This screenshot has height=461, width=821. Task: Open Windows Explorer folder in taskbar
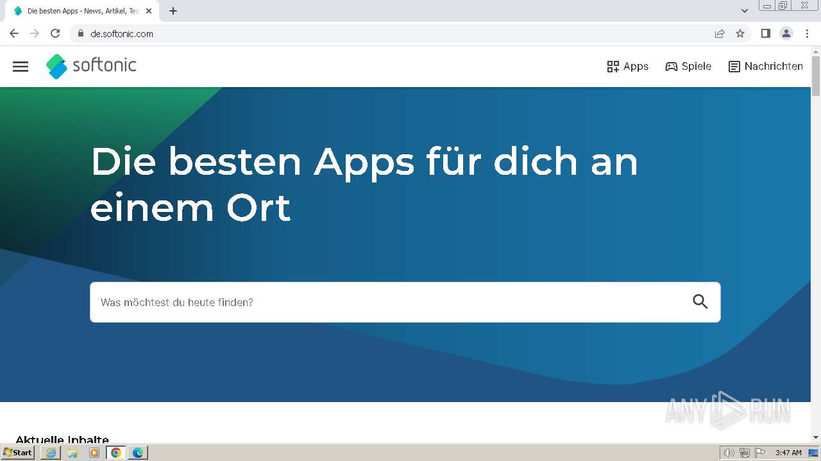click(x=72, y=453)
